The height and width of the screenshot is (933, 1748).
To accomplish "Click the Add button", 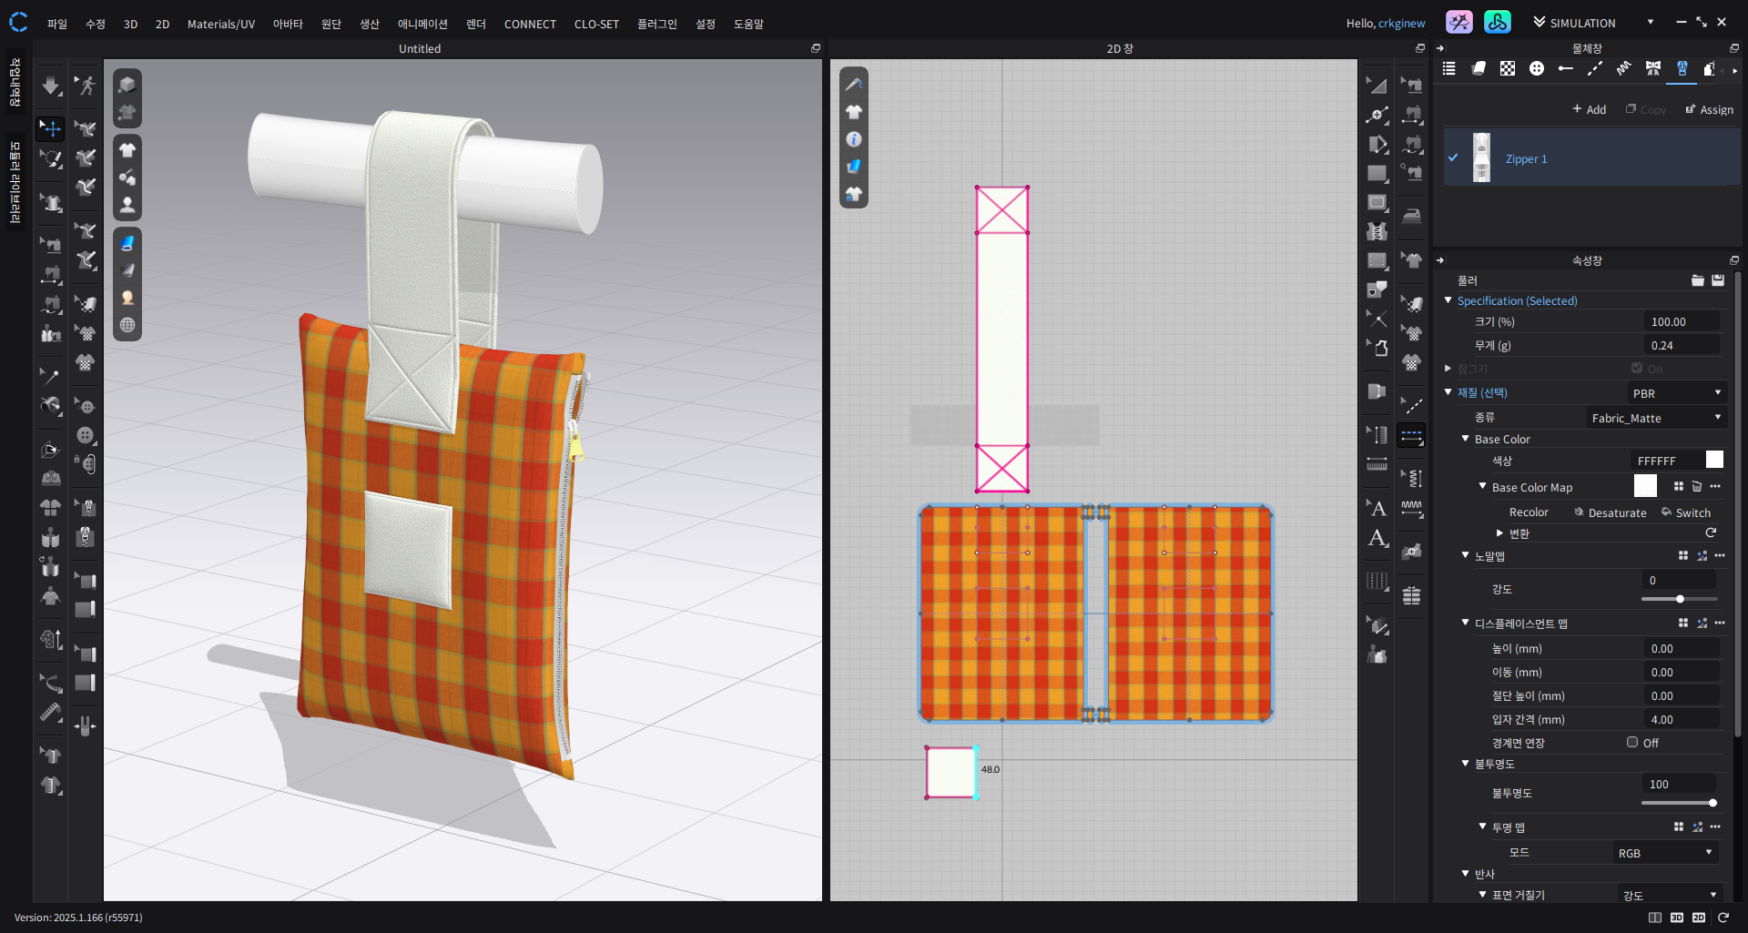I will tap(1589, 109).
